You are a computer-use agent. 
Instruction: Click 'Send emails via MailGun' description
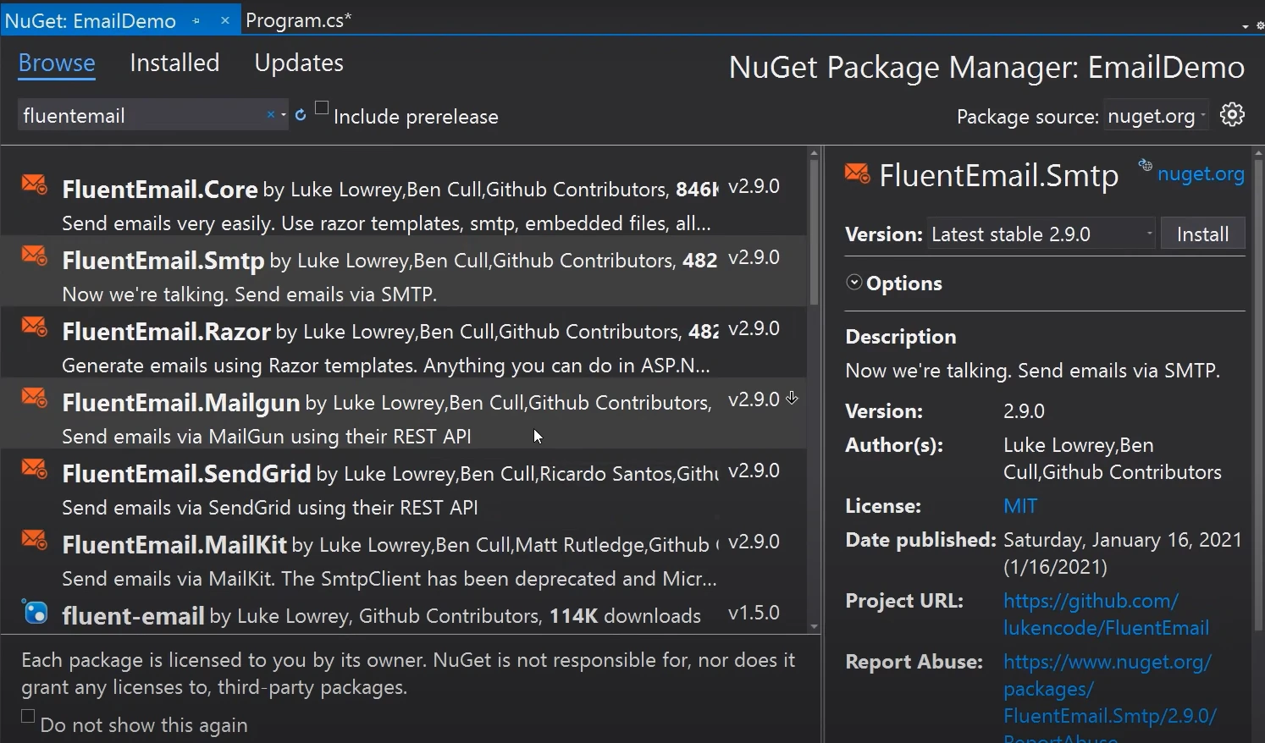(267, 436)
